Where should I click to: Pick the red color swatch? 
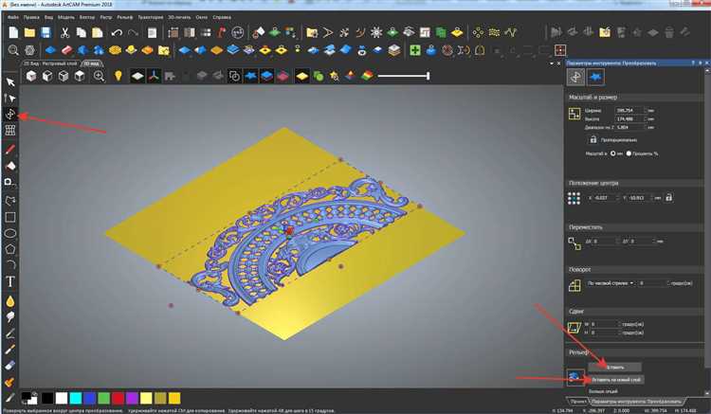(118, 398)
